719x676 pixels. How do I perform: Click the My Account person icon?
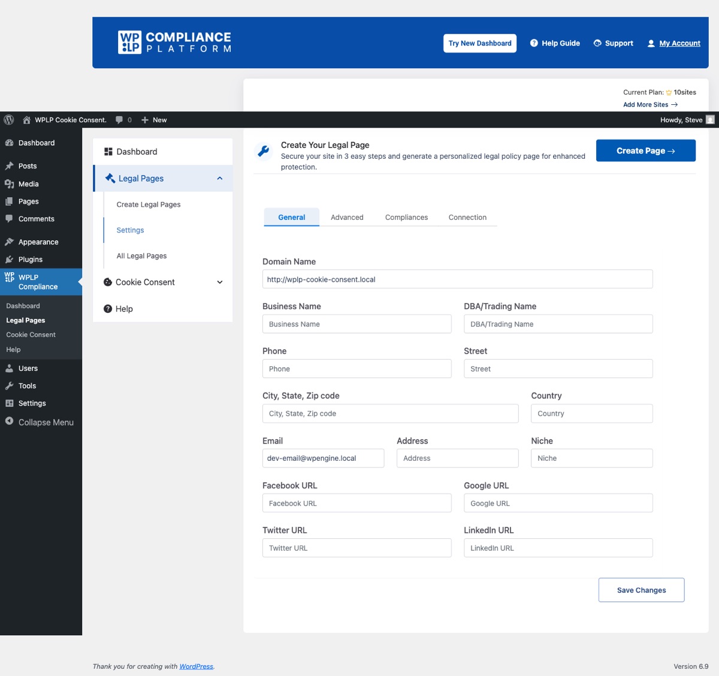(x=651, y=43)
